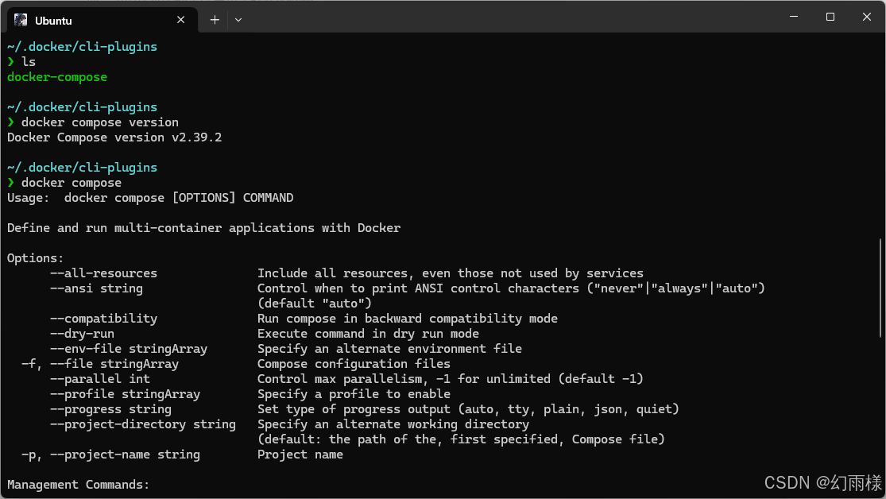886x499 pixels.
Task: Click 'Include all resources' description line
Action: (451, 273)
